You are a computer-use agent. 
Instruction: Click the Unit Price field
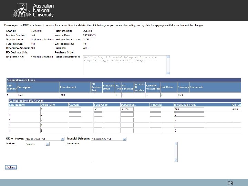tap(168, 95)
